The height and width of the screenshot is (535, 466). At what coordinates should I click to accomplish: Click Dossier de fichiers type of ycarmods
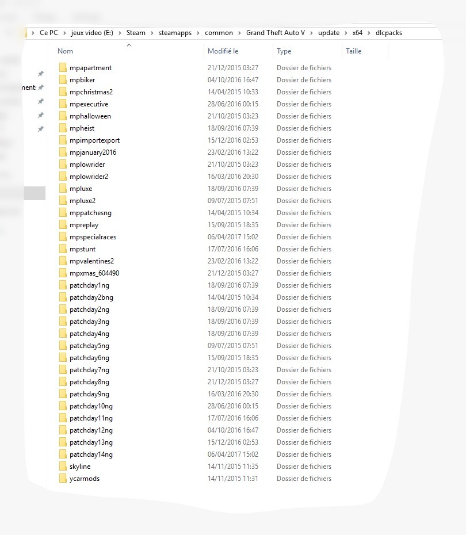pos(304,479)
